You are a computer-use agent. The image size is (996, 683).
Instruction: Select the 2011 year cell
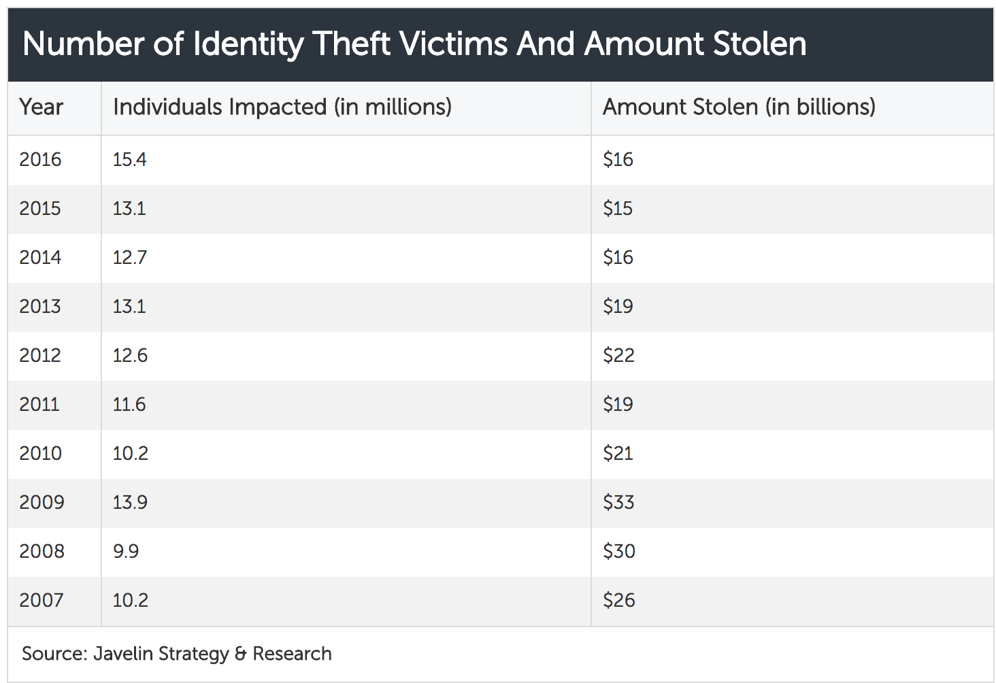[x=39, y=404]
